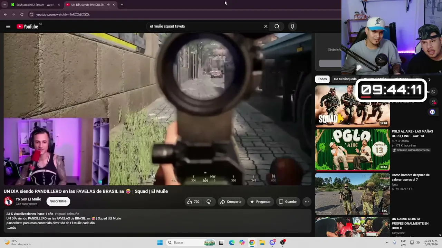Open OBS Studio from the taskbar

coord(283,242)
